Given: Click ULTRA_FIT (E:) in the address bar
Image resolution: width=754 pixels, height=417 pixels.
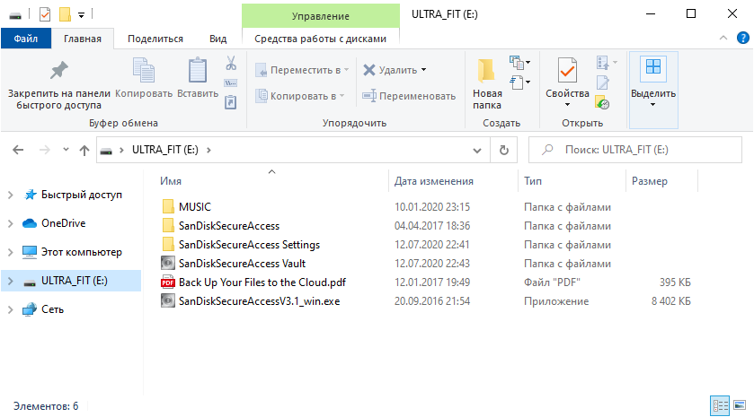Looking at the screenshot, I should [165, 150].
